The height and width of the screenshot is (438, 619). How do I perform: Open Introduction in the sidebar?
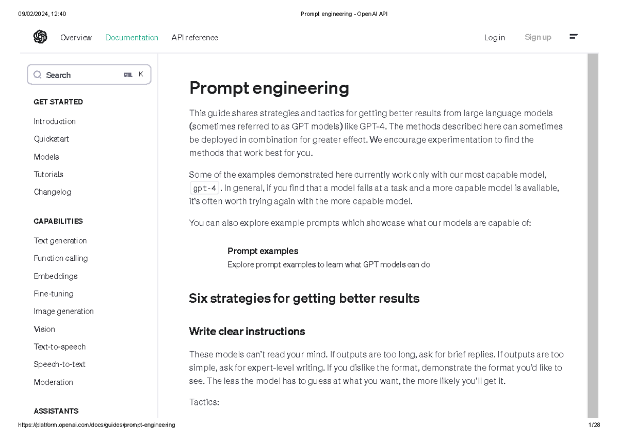tap(55, 121)
